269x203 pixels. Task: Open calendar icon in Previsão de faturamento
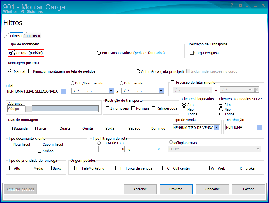pyautogui.click(x=256, y=90)
